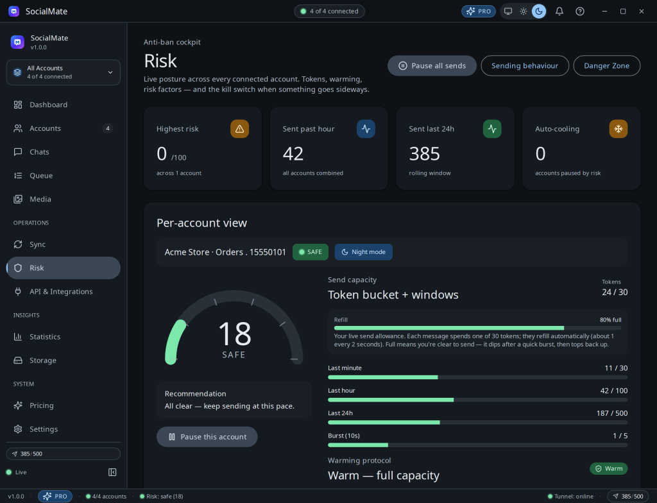Viewport: 657px width, 503px height.
Task: Open the Sync page
Action: pos(64,244)
